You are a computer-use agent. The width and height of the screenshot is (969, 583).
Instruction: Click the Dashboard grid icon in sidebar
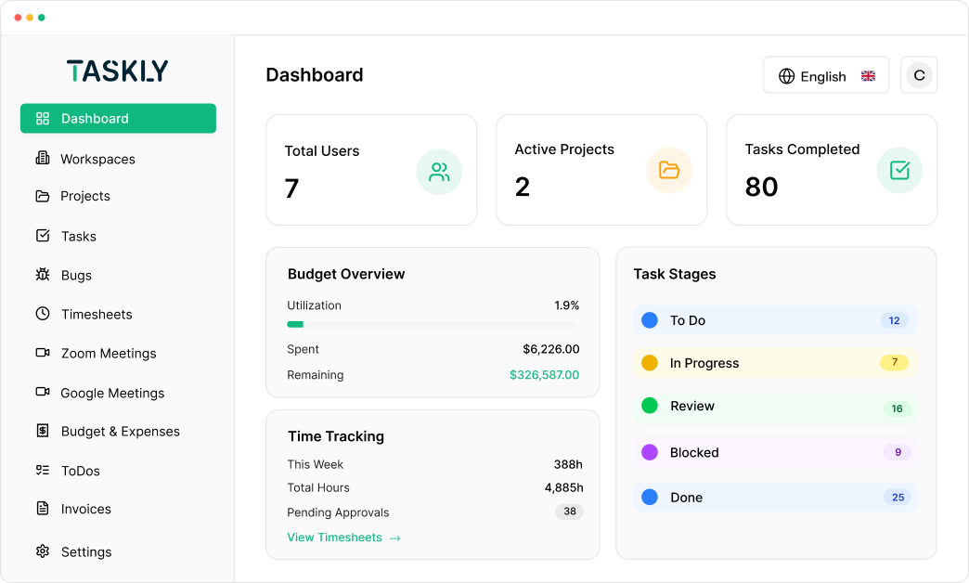(42, 118)
